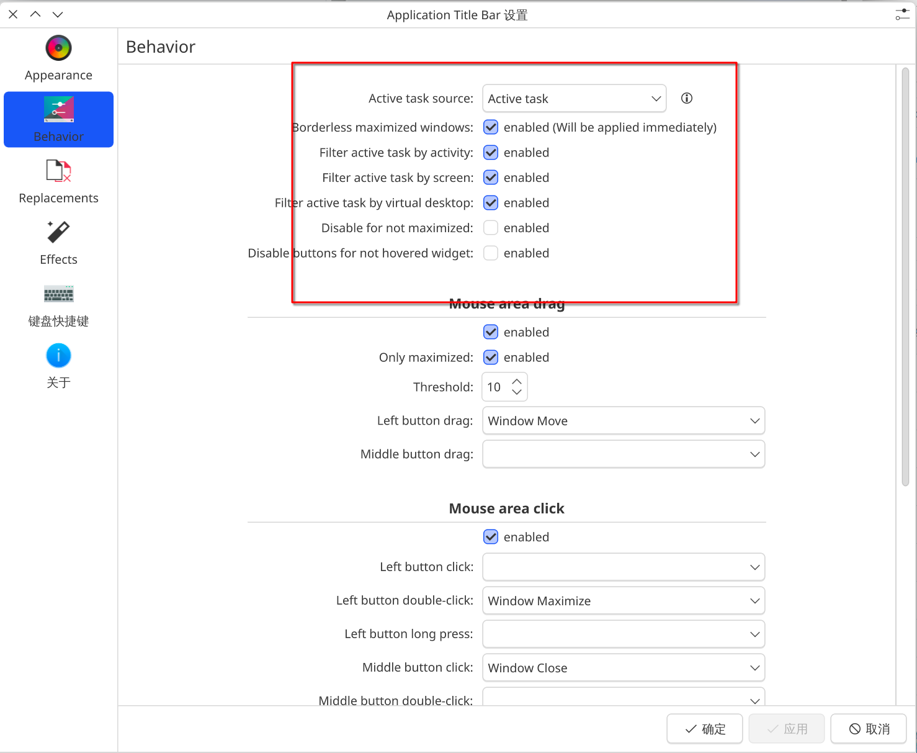Toggle Only maximized checkbox
The image size is (917, 753).
(x=491, y=357)
